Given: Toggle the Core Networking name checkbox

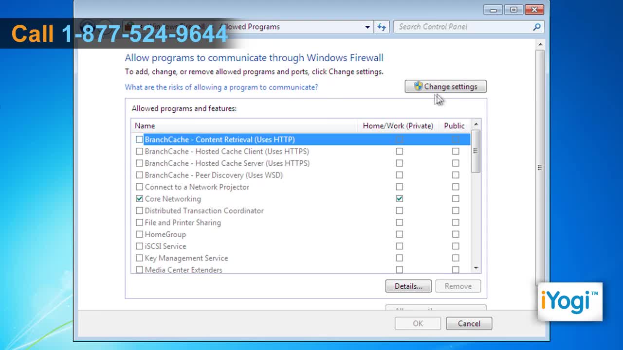Looking at the screenshot, I should pyautogui.click(x=140, y=199).
